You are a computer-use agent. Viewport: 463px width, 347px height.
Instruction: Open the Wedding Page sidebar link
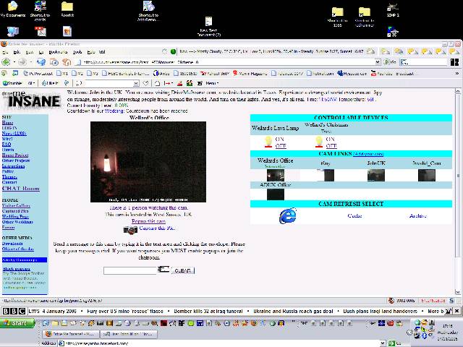coord(15,217)
